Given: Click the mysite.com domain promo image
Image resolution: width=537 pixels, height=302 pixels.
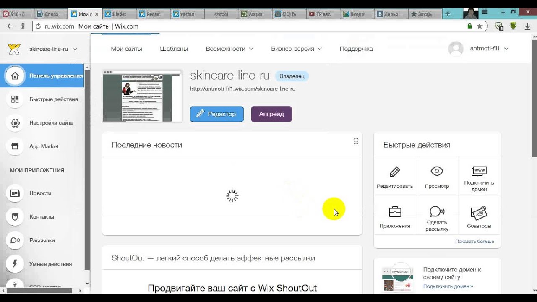Looking at the screenshot, I should 398,278.
